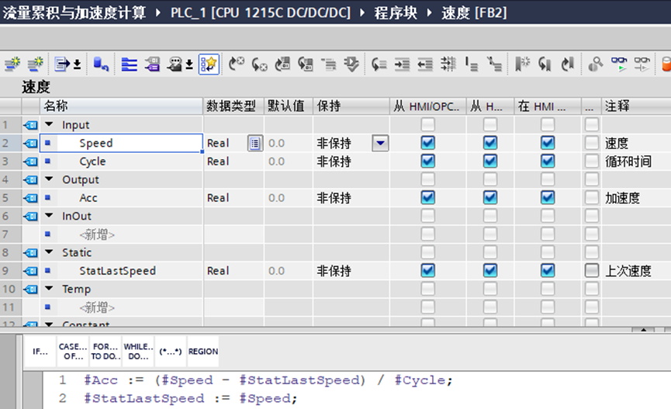Viewport: 671px width, 409px height.
Task: Click the go to next error icon
Action: tap(237, 64)
